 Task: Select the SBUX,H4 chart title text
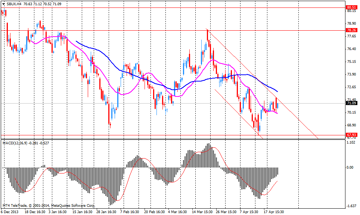tap(14, 4)
